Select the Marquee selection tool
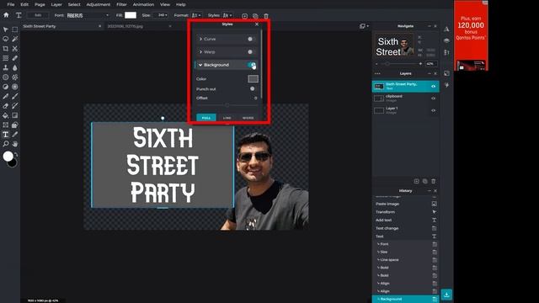 point(15,29)
